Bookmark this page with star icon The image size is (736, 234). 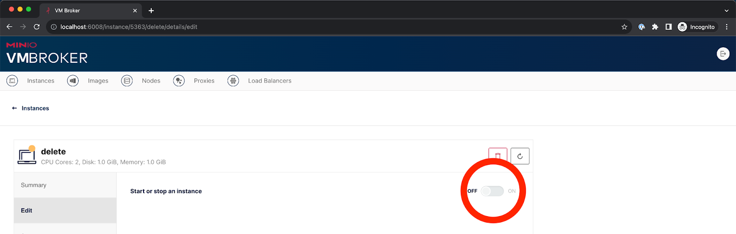coord(624,27)
